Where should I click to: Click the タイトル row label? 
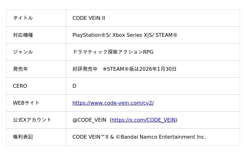(23, 18)
